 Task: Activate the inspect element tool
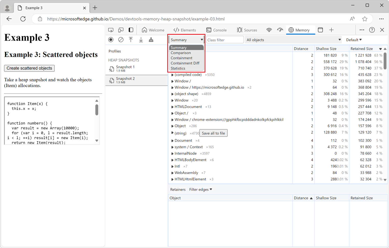coord(111,30)
